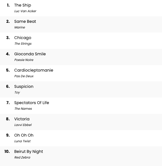Click the song Cardiocleptomanie

pos(34,70)
